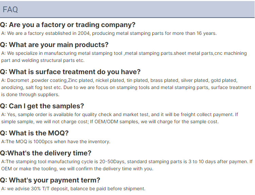
Task: Click the line "is done through suppliers."
Action: [x=30, y=94]
